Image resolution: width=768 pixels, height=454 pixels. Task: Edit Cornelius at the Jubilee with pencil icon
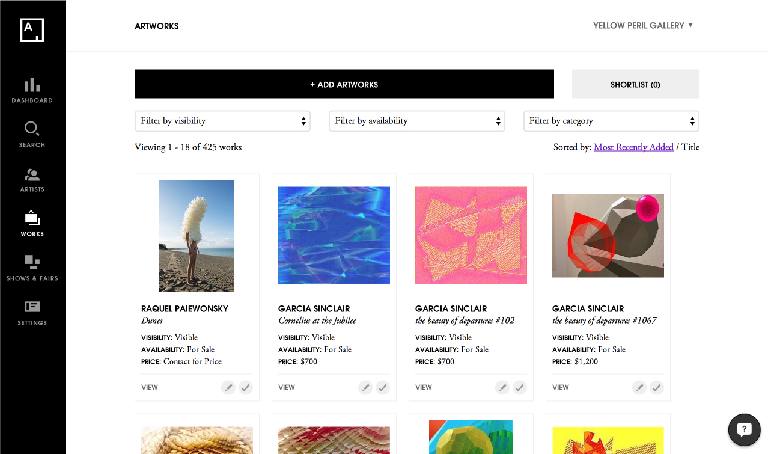pos(365,388)
